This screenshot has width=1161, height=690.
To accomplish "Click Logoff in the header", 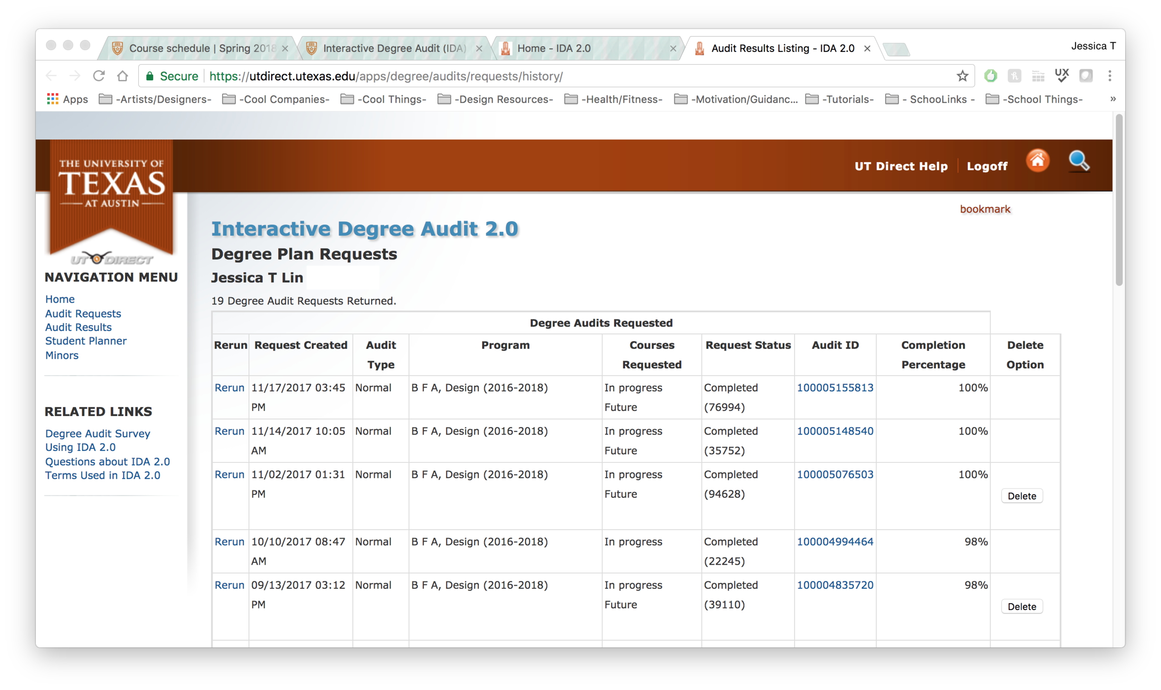I will pyautogui.click(x=987, y=166).
